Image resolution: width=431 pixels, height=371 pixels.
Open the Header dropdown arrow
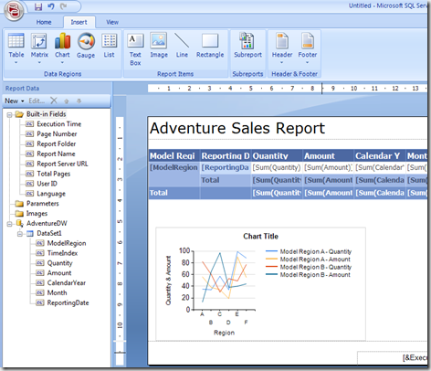[x=282, y=62]
